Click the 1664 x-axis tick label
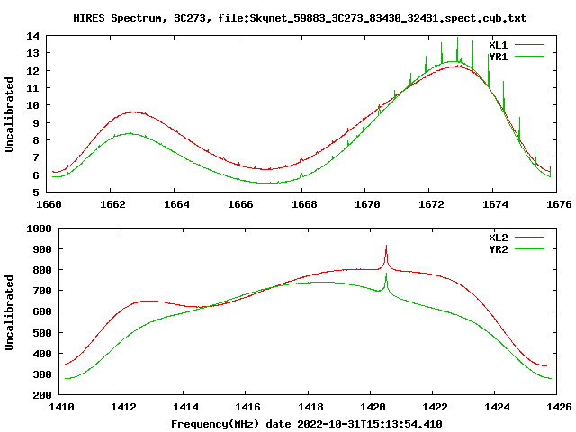 pyautogui.click(x=176, y=204)
